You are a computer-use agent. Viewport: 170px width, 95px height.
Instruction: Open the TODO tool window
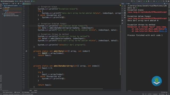click(x=34, y=92)
